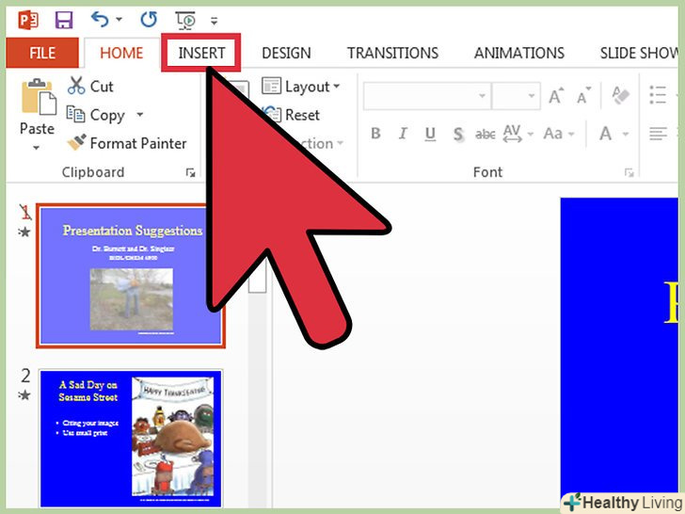Screen dimensions: 685x514
Task: Open the slide Layout dropdown
Action: click(x=300, y=86)
